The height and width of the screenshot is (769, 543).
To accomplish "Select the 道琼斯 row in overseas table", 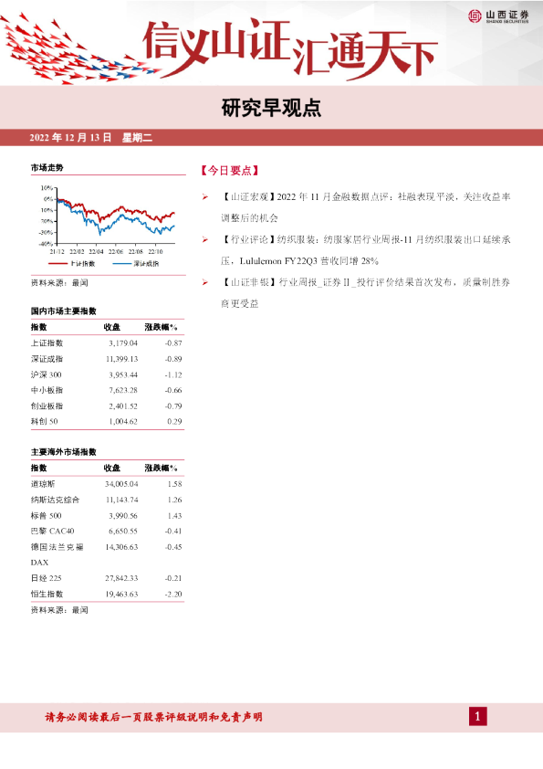I will [x=107, y=484].
